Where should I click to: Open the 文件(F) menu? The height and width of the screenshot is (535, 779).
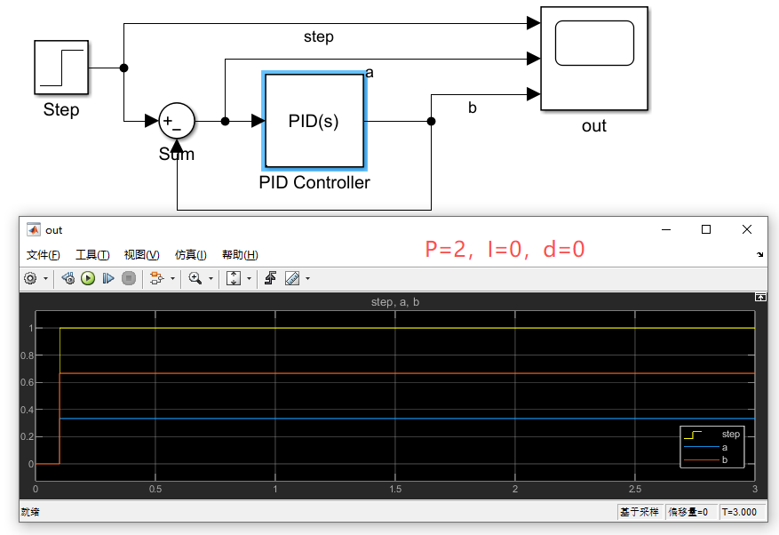(x=44, y=255)
